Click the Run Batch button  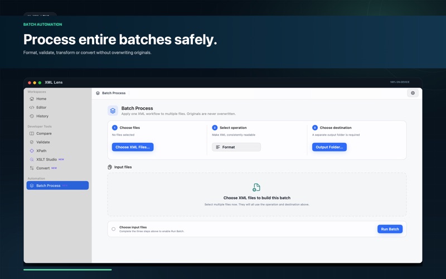tap(390, 229)
